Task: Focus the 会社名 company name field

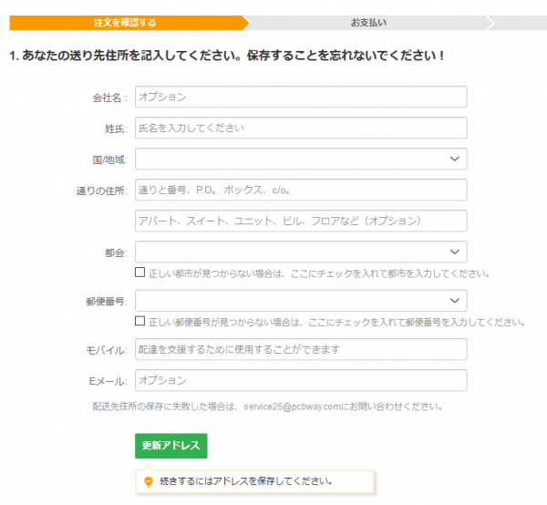Action: (301, 97)
